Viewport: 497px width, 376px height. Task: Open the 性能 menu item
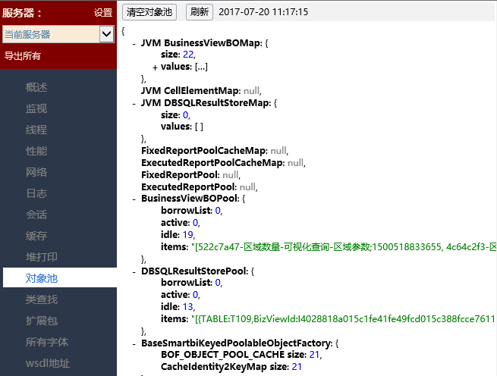(x=36, y=151)
